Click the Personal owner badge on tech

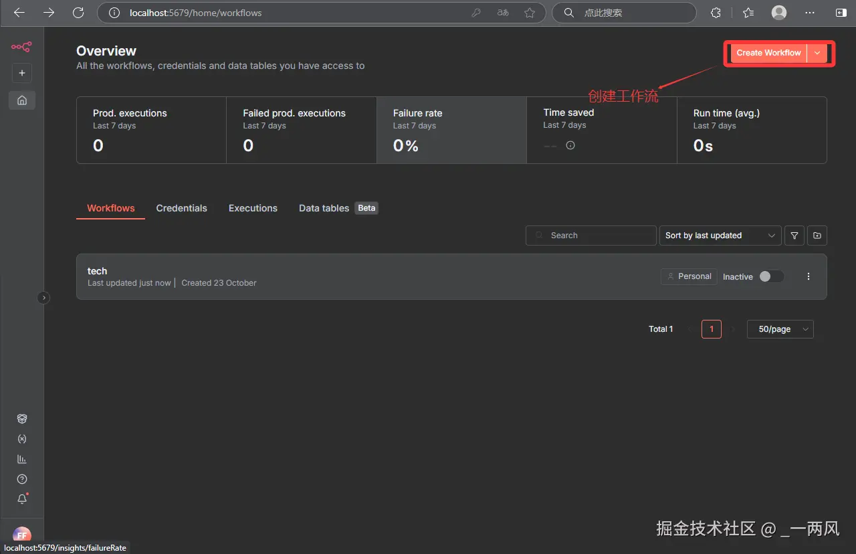[x=689, y=276]
